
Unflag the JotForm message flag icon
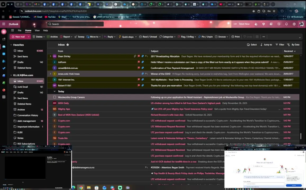(x=139, y=62)
